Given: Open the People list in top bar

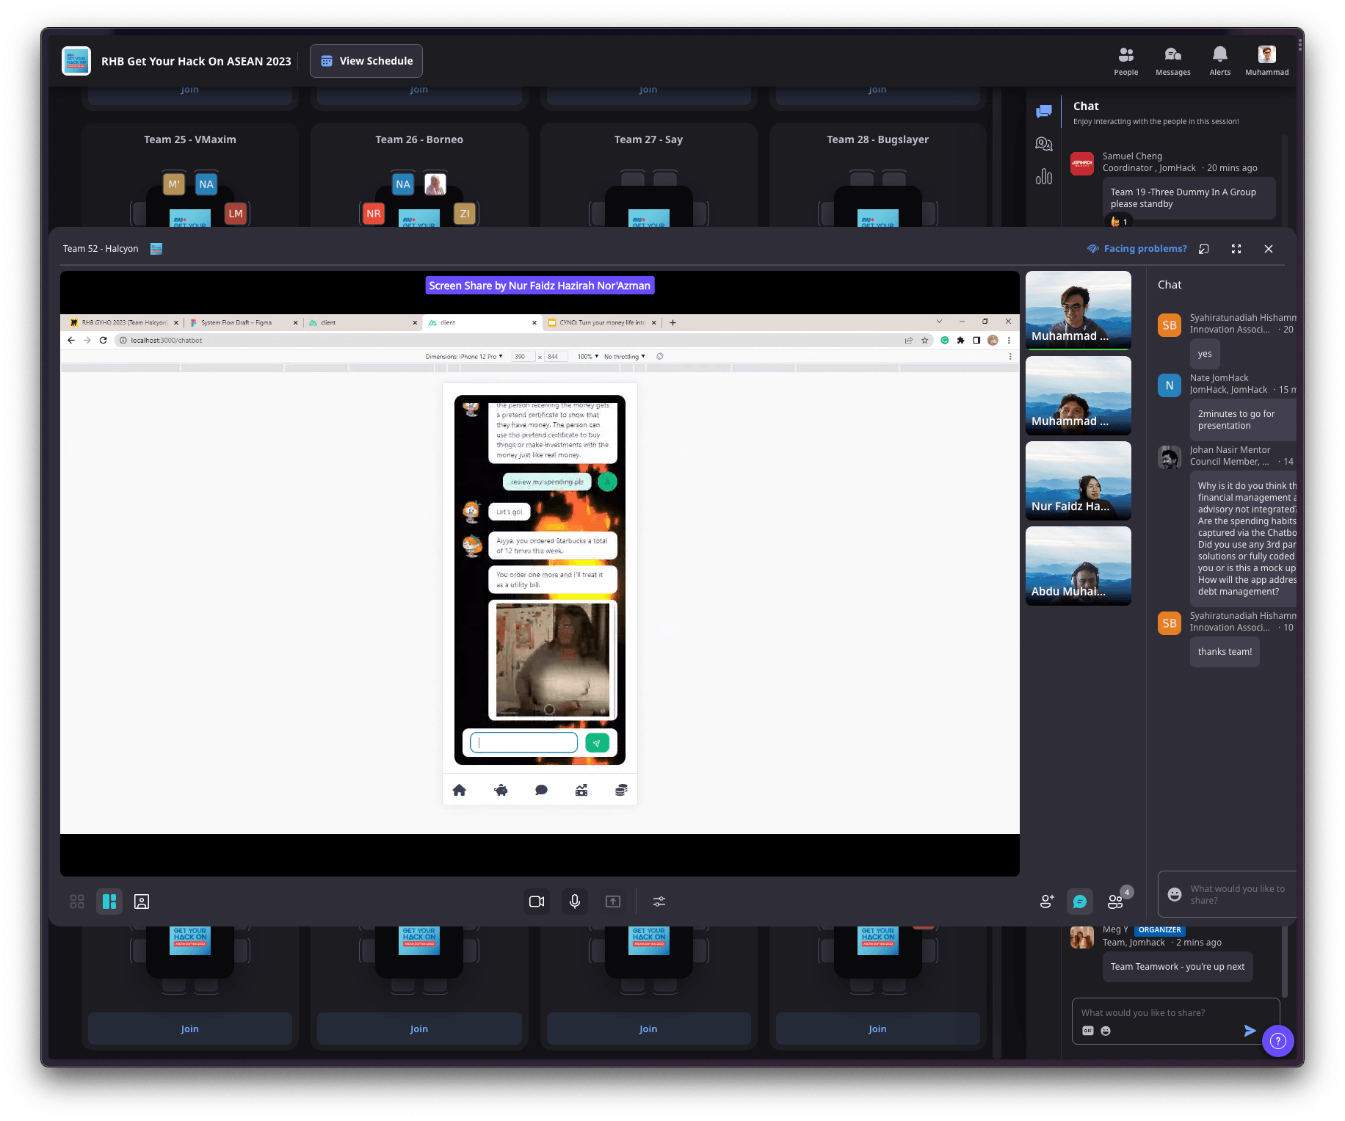Looking at the screenshot, I should click(x=1125, y=61).
